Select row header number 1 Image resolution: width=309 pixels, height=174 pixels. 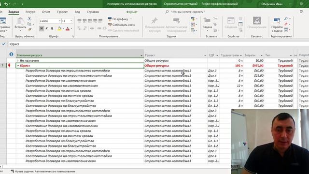3,65
